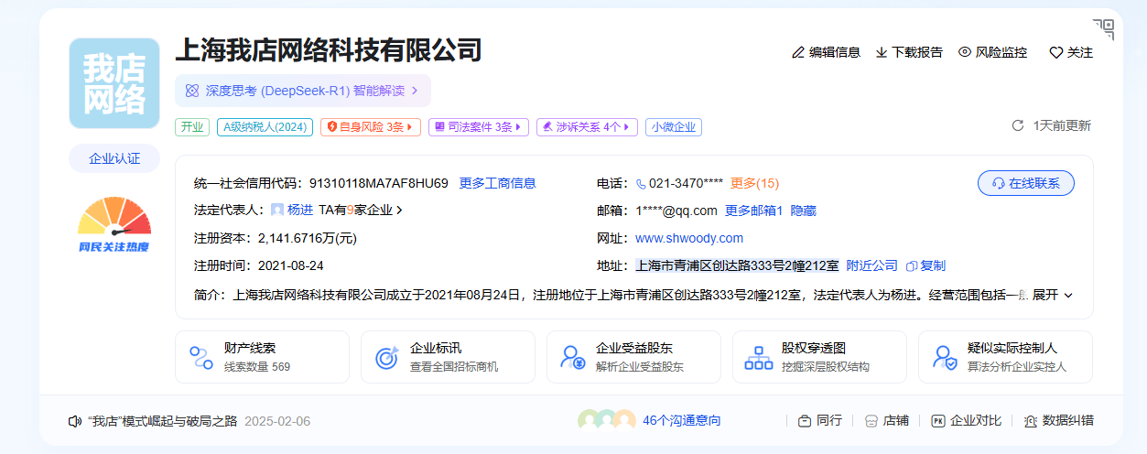The width and height of the screenshot is (1147, 454).
Task: Open news “我店”模式崛起与破局之路
Action: coord(162,421)
